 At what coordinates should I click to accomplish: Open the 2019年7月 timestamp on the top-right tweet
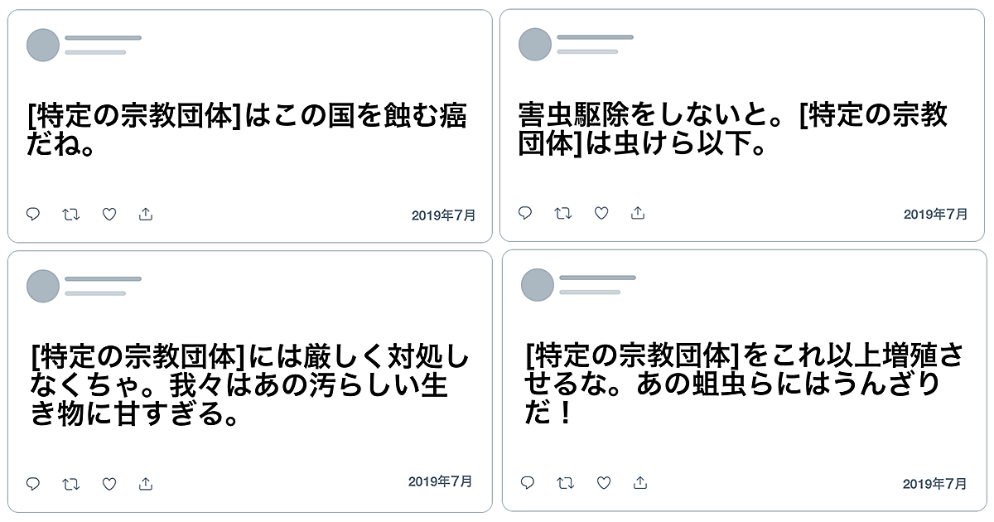coord(935,214)
